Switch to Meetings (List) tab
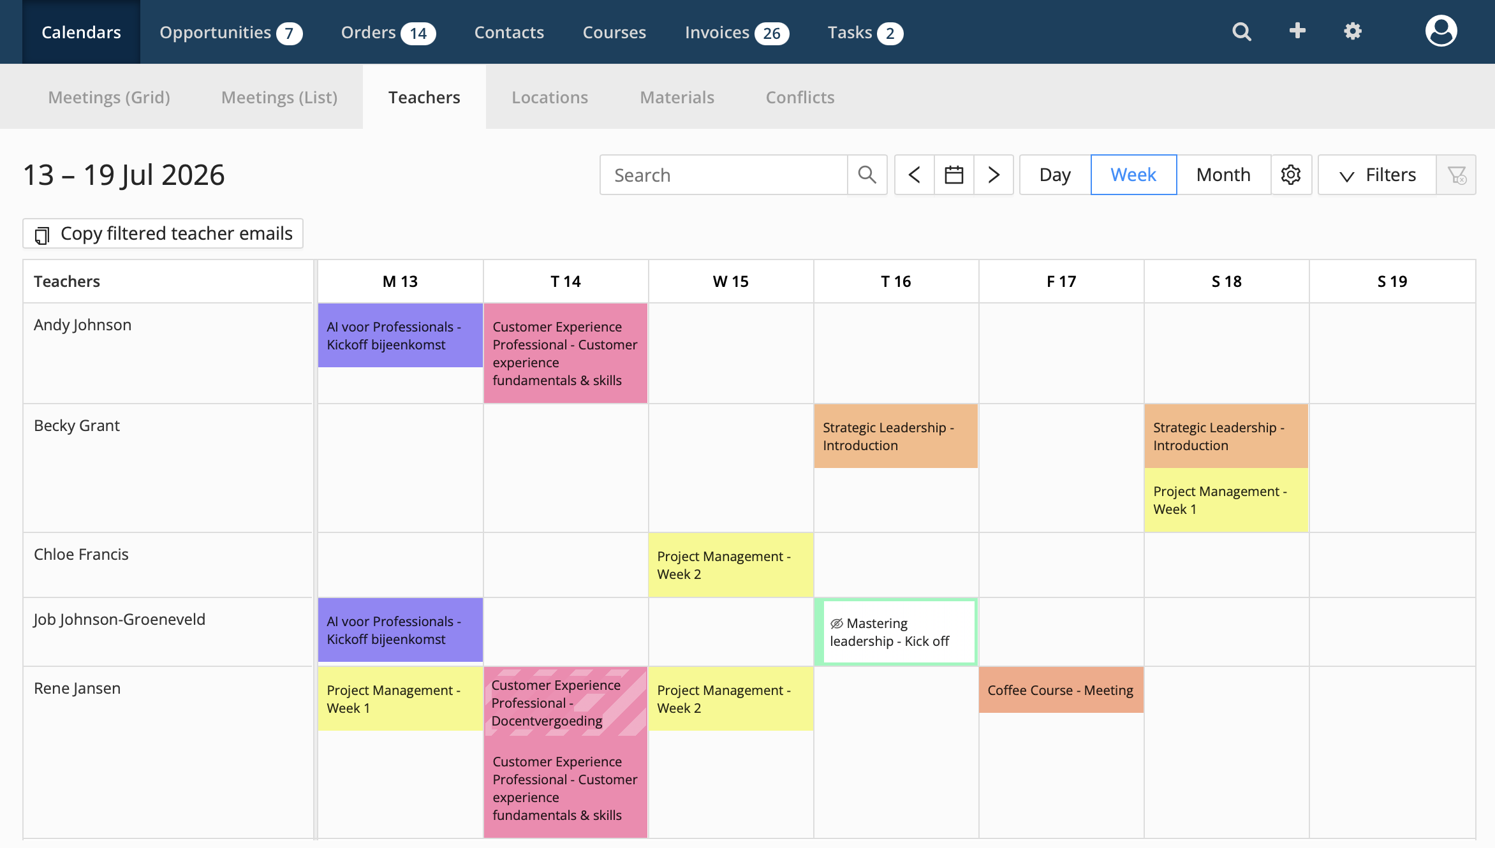The width and height of the screenshot is (1495, 848). 279,97
